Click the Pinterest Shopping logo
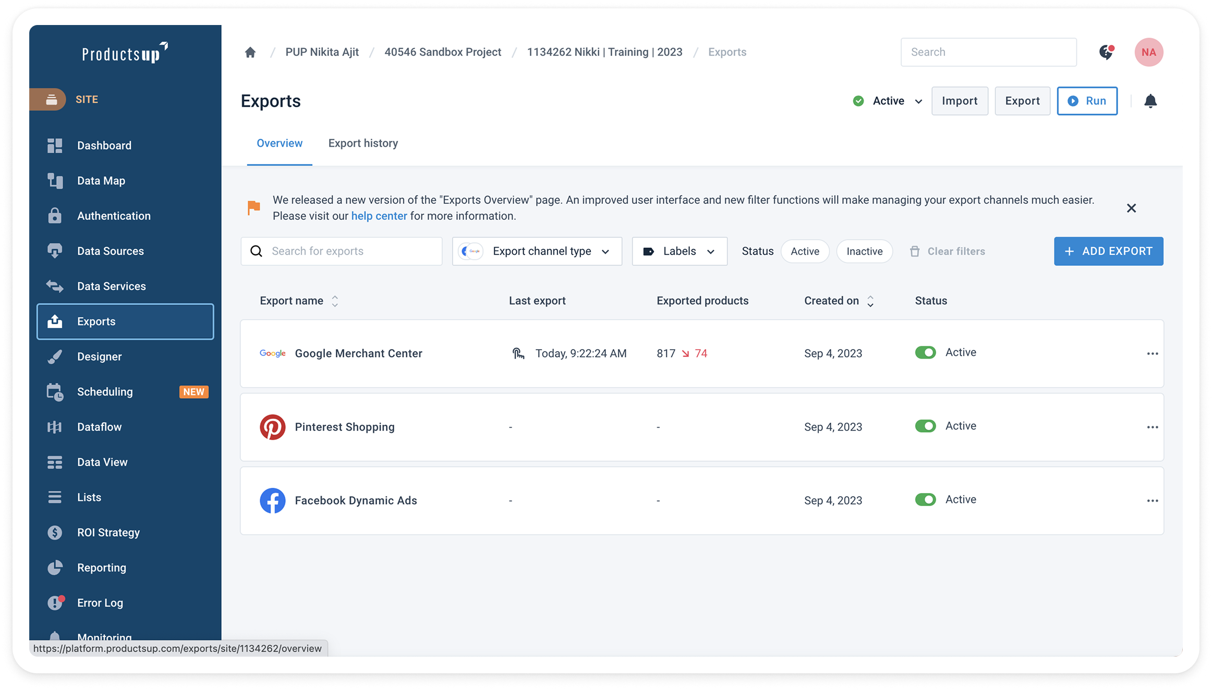The image size is (1212, 690). pos(272,427)
